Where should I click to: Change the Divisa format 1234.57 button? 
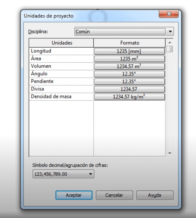click(129, 89)
